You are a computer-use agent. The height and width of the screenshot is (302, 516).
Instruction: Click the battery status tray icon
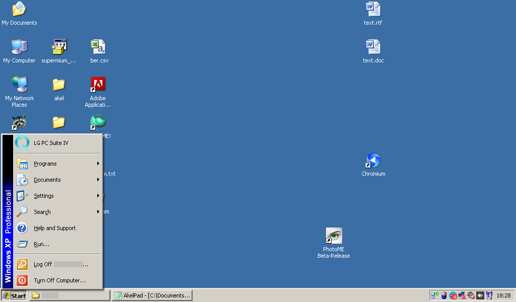(444, 295)
